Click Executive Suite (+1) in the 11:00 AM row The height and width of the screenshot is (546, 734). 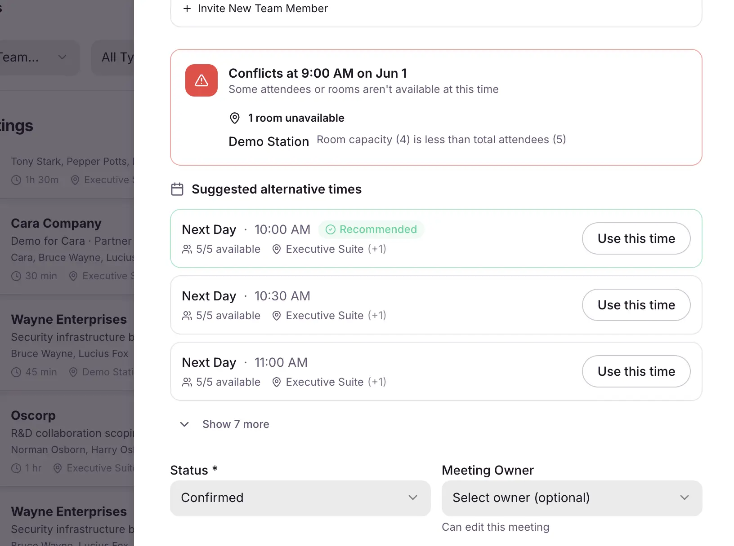tap(336, 382)
